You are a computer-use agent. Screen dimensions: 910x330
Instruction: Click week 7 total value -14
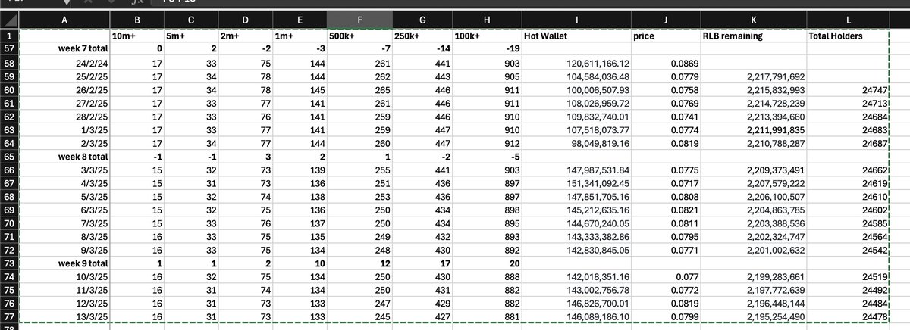pyautogui.click(x=424, y=48)
